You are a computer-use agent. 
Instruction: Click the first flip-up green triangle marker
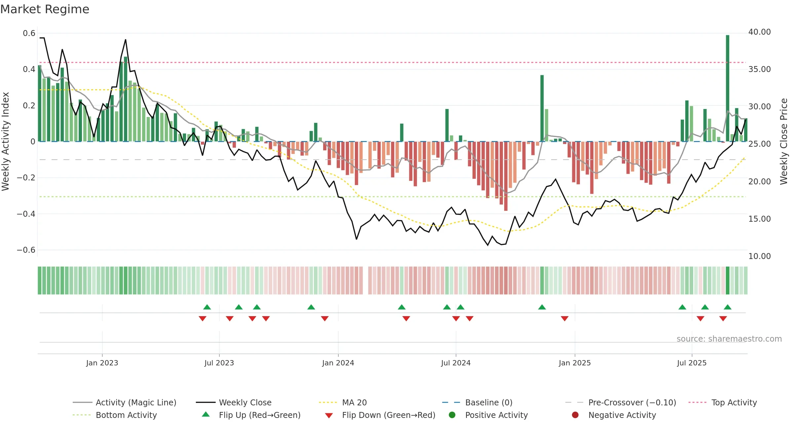click(207, 307)
